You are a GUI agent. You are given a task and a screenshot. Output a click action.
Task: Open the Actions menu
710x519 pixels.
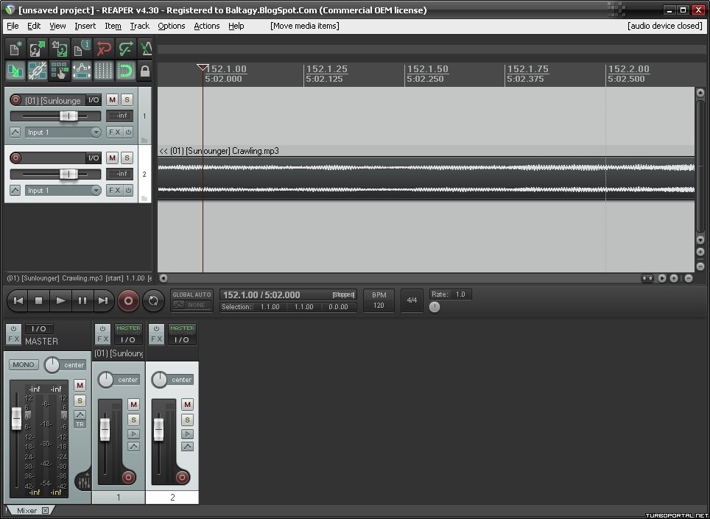[206, 26]
